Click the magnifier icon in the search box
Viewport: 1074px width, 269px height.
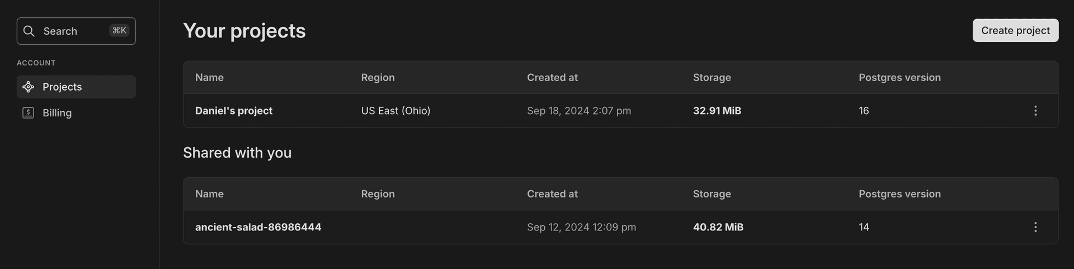[x=29, y=31]
